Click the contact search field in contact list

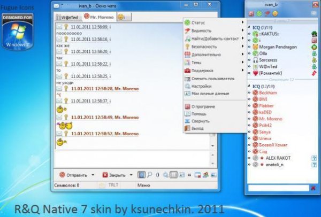point(278,188)
